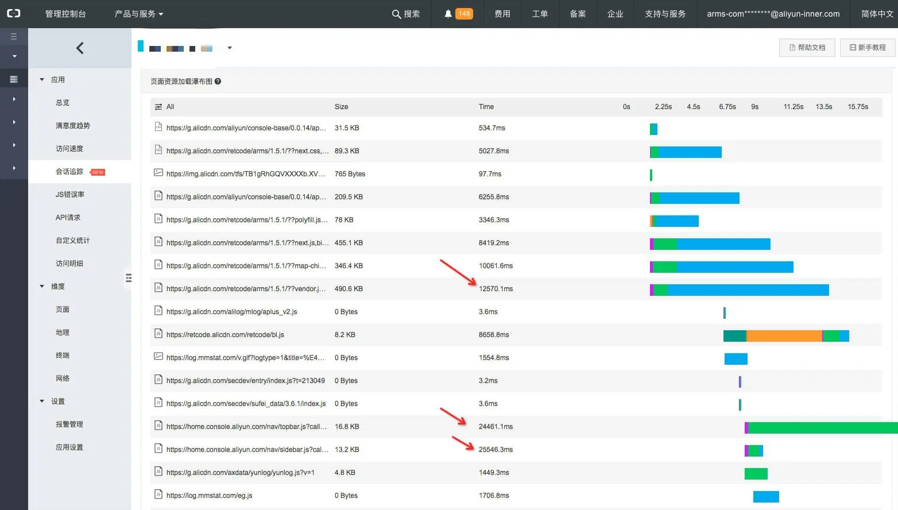Go to 管理控制台 home link
This screenshot has width=898, height=510.
[65, 14]
